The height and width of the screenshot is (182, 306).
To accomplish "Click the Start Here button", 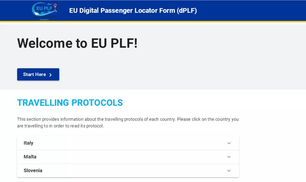I will coord(38,74).
